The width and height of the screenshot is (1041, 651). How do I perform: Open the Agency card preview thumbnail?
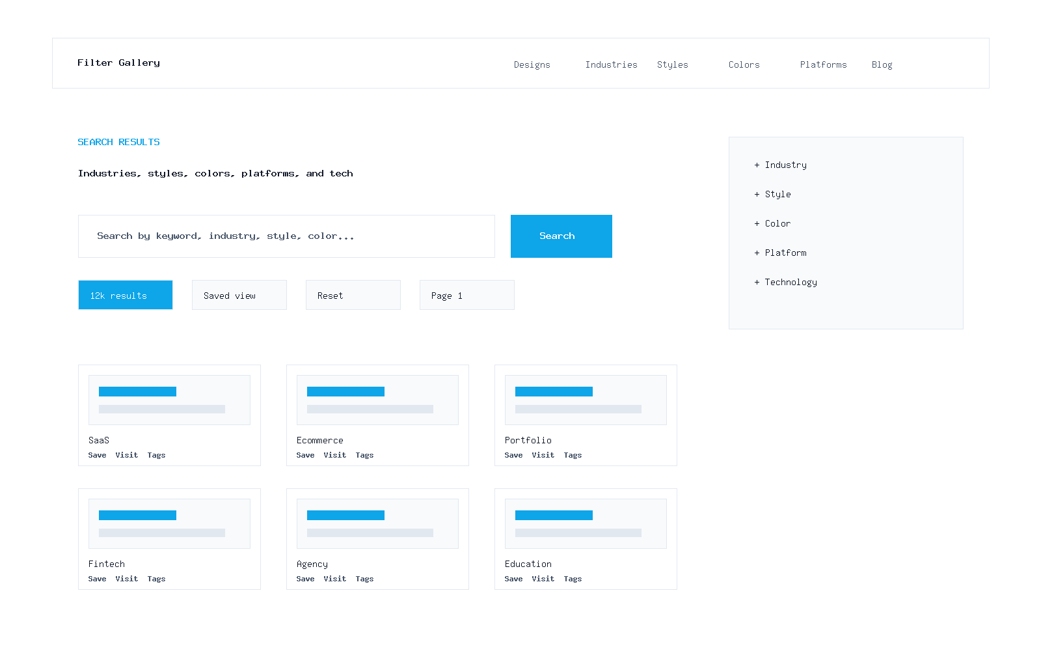(x=377, y=523)
